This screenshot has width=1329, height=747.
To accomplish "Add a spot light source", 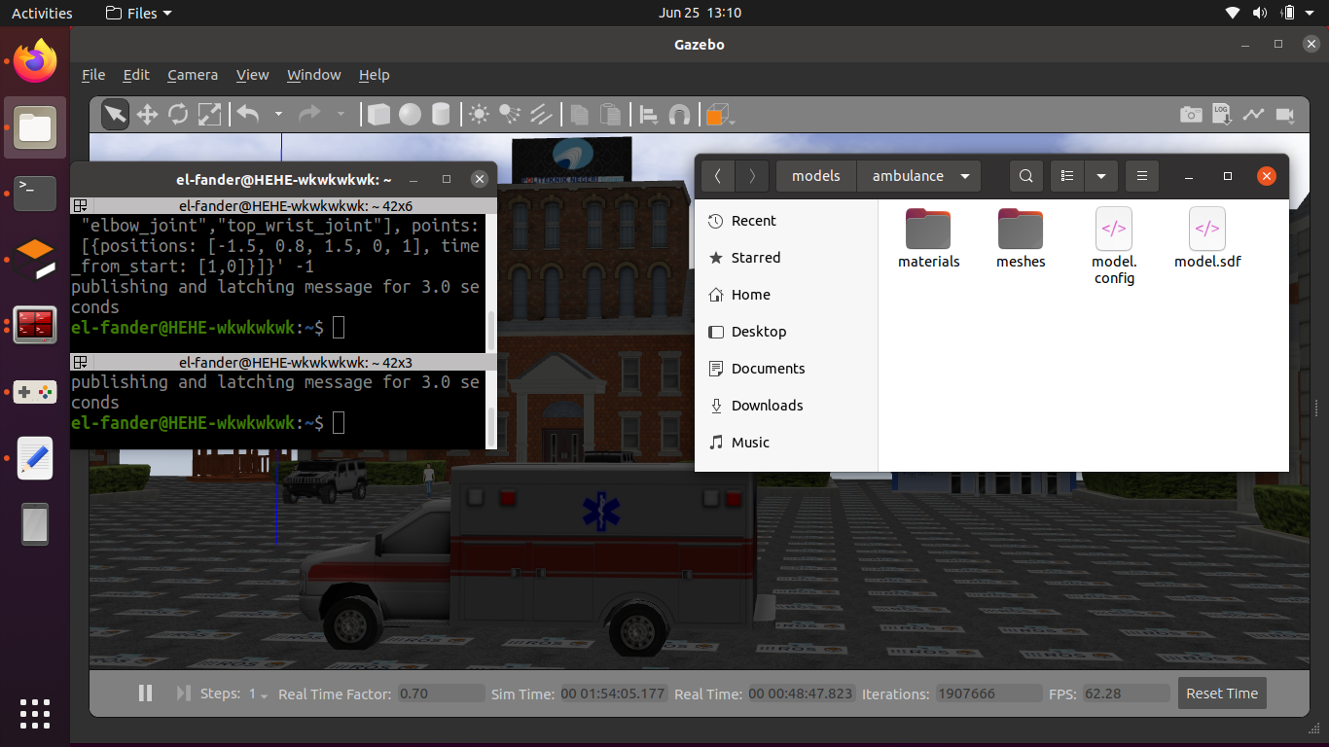I will 509,114.
